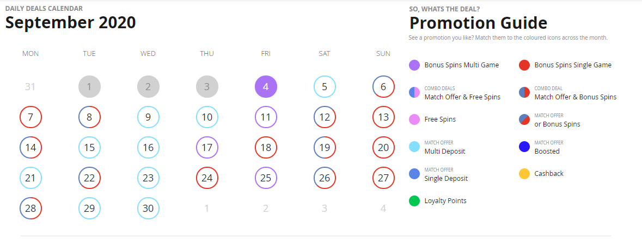Click the Multi Deposit match offer label
Image resolution: width=642 pixels, height=246 pixels.
(445, 151)
